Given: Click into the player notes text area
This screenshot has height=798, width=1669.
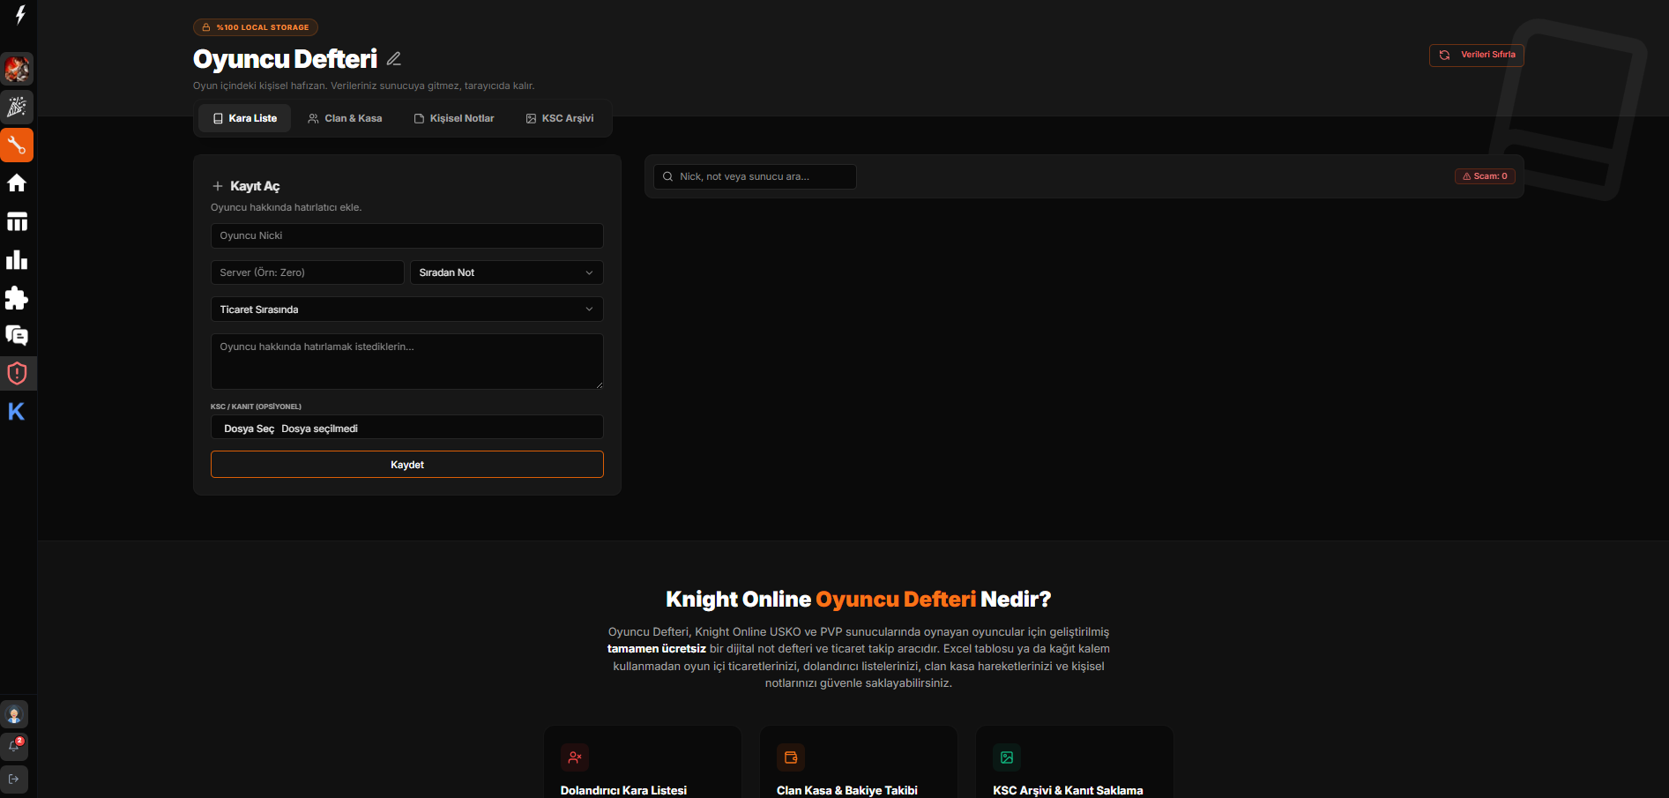Looking at the screenshot, I should click(x=407, y=362).
